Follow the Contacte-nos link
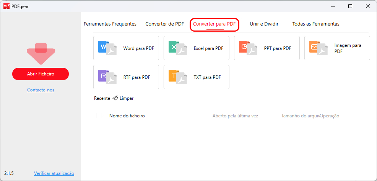377x181 pixels. click(41, 90)
